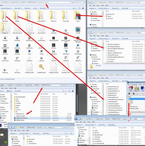
Task: Select the golden key template file icon
Action: click(41, 67)
